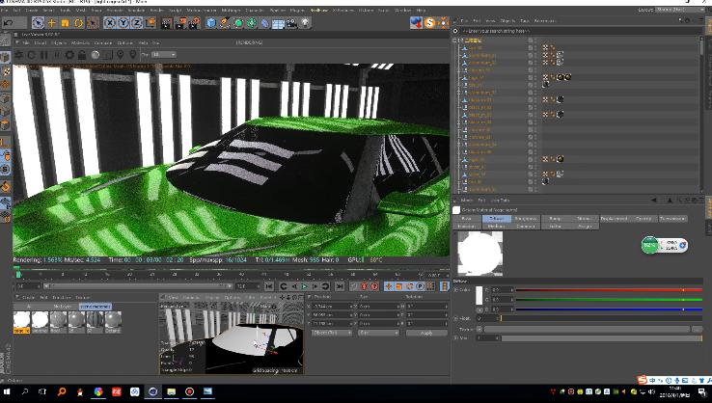Image resolution: width=712 pixels, height=403 pixels.
Task: Toggle autokeying red button
Action: 374,286
